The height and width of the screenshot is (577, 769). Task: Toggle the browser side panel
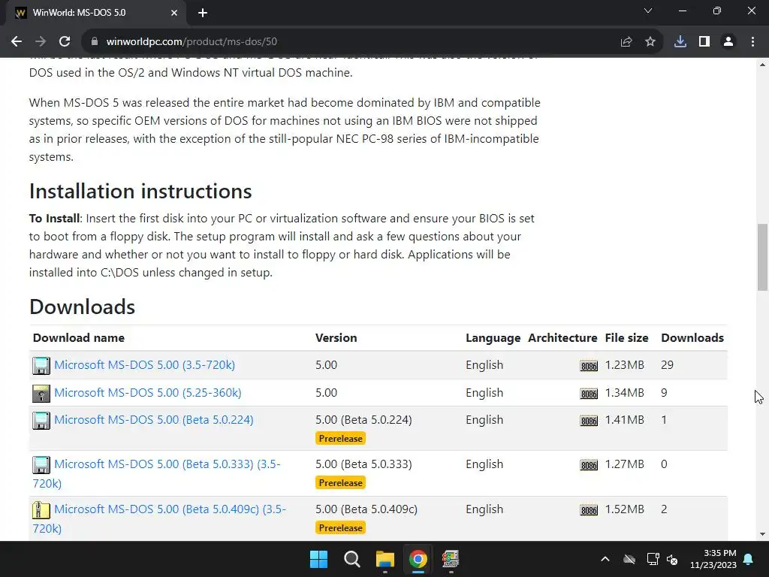click(x=704, y=42)
